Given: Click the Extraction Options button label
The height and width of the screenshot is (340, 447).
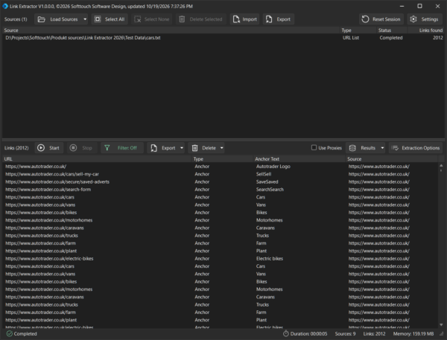Looking at the screenshot, I should 420,148.
